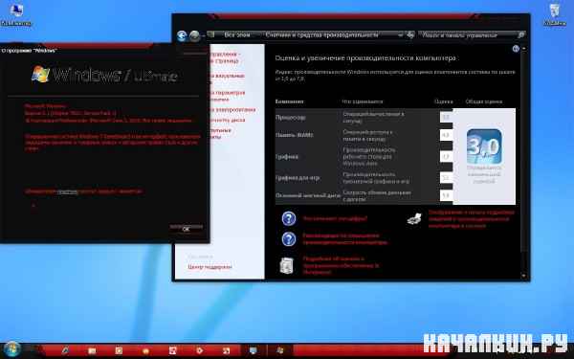The image size is (574, 359).
Task: Click the Windows 7 Ultimate logo in the About dialog
Action: (x=104, y=75)
